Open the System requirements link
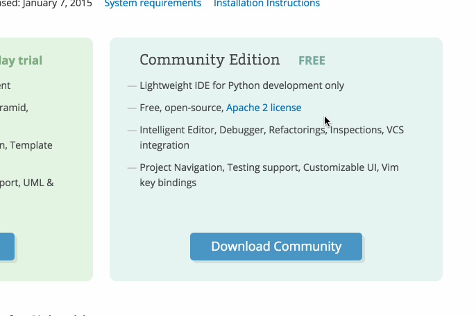Screen dimensions: 476x316 tap(153, 3)
